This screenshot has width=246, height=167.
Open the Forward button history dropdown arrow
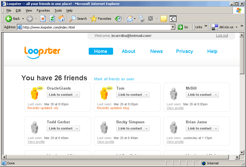(x=36, y=19)
